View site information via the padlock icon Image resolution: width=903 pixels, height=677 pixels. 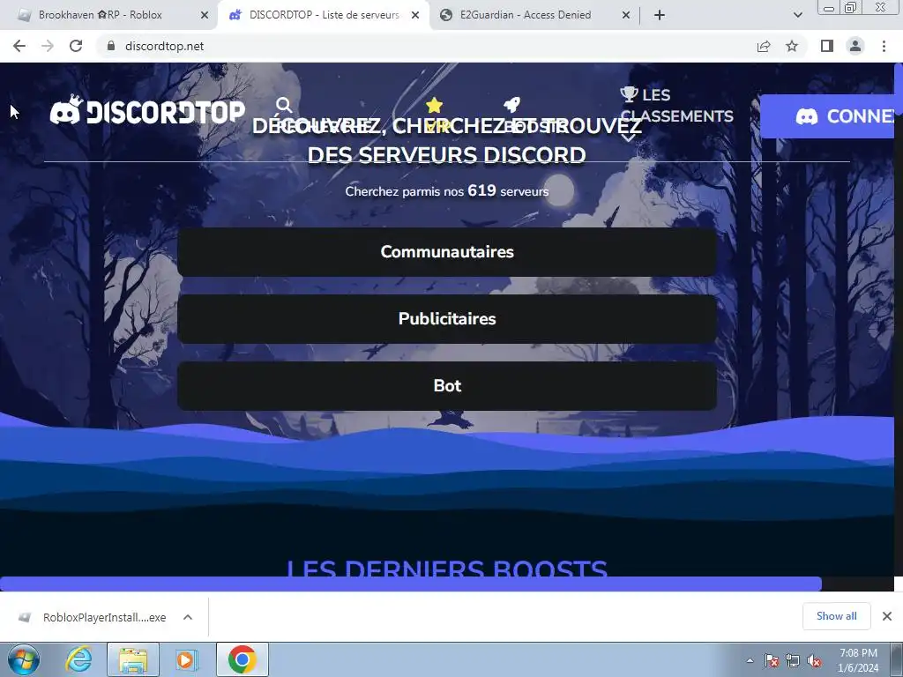click(x=111, y=46)
